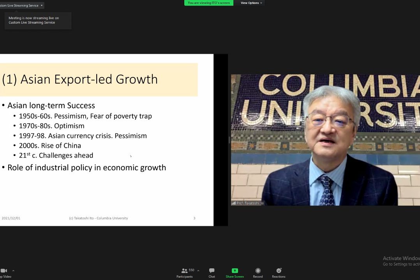Screen dimensions: 420x280
Task: Open the View Options dropdown
Action: point(251,3)
